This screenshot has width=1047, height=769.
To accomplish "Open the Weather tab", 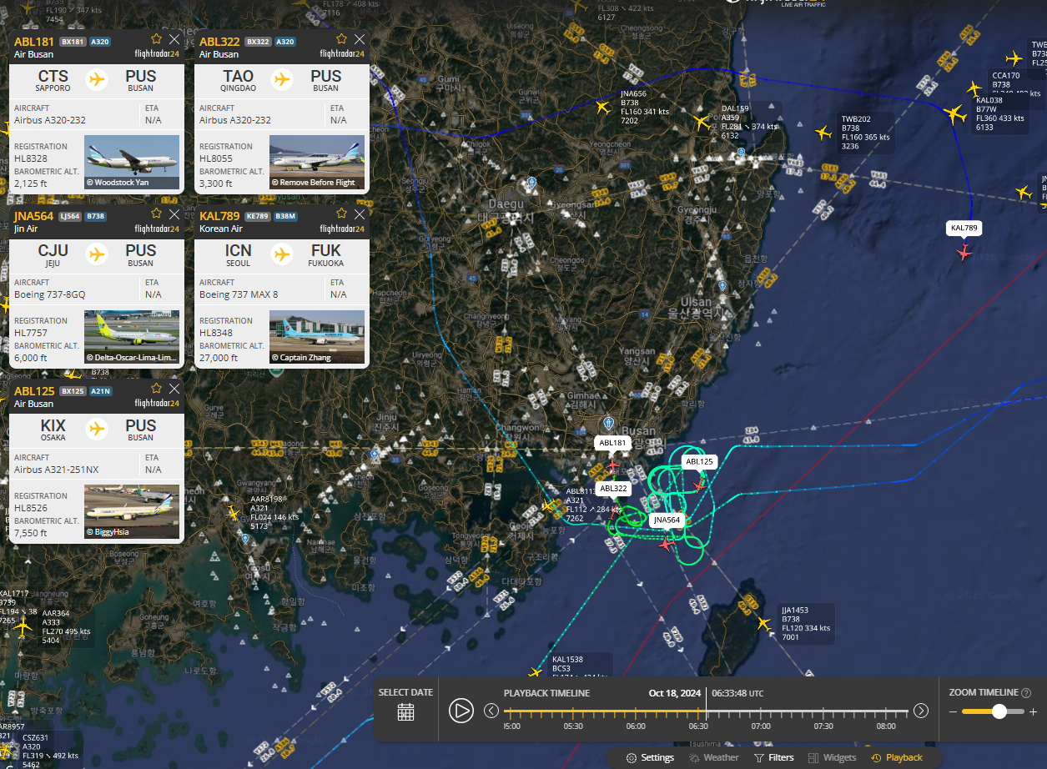I will pyautogui.click(x=714, y=757).
